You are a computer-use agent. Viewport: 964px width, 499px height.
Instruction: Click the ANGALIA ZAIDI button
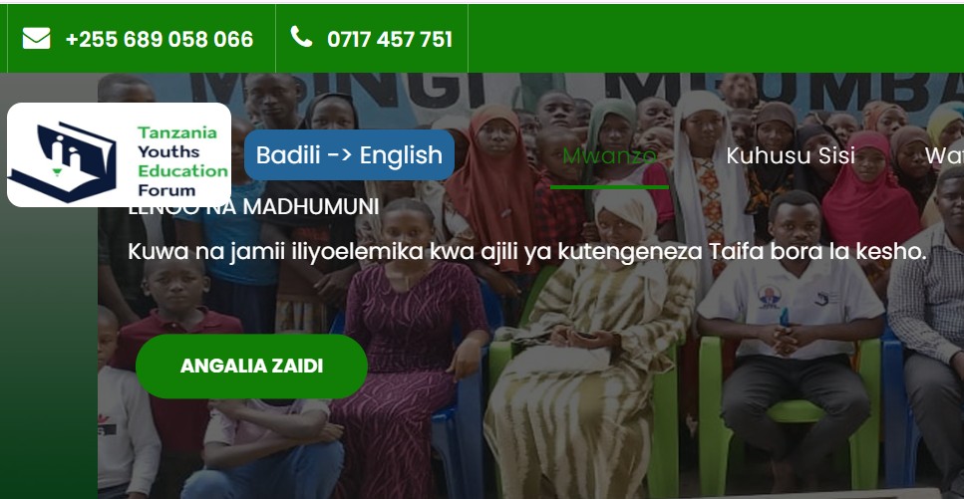click(x=251, y=367)
